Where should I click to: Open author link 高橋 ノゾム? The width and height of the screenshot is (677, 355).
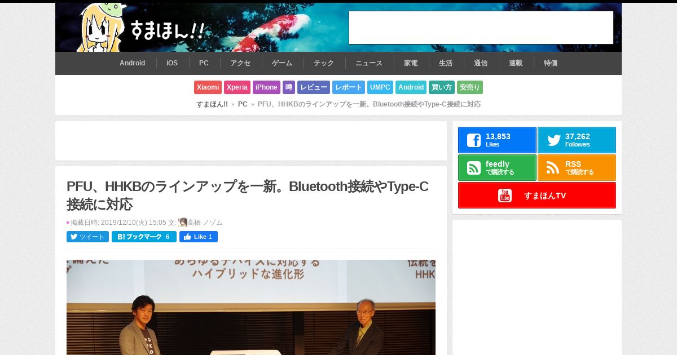tap(205, 223)
